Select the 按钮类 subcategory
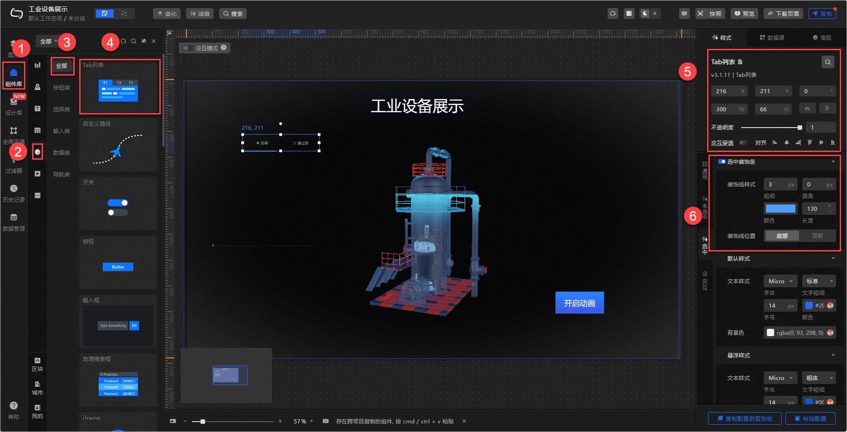 (x=62, y=87)
